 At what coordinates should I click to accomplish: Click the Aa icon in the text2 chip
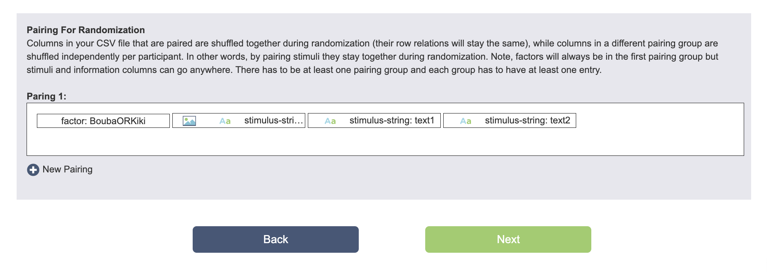[x=466, y=121]
